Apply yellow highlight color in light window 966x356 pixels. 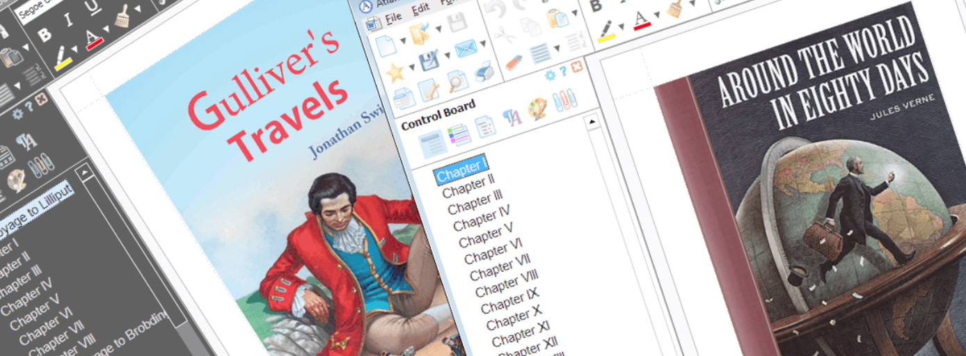click(605, 32)
